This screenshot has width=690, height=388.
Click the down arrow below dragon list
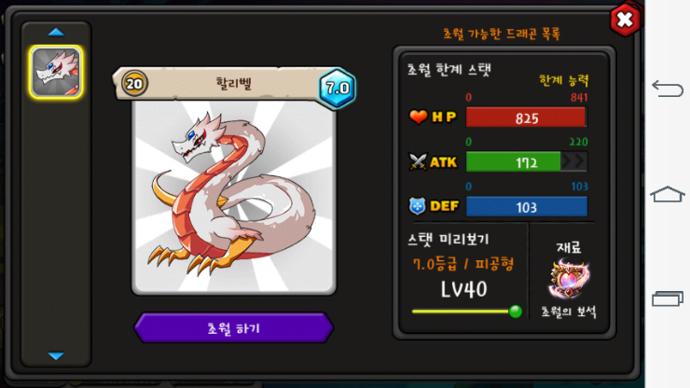click(x=56, y=355)
